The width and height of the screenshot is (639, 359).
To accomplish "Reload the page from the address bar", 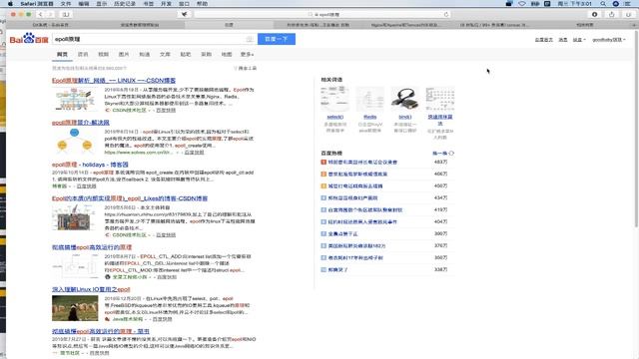I will [x=446, y=14].
